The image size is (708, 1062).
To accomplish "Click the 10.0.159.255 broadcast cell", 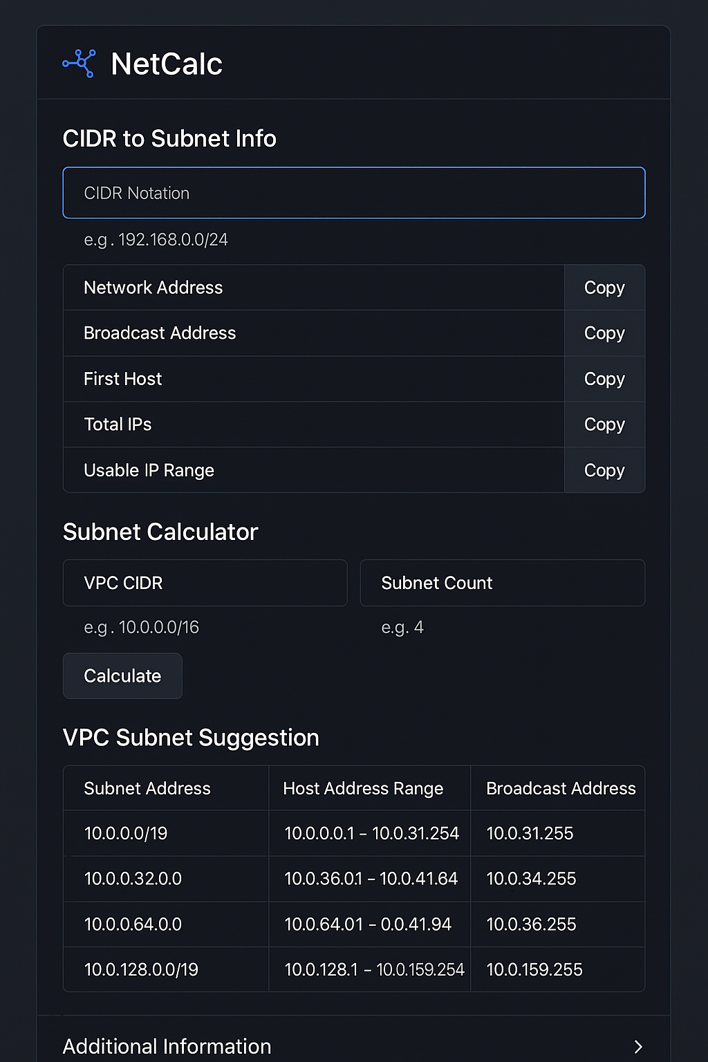I will (534, 969).
